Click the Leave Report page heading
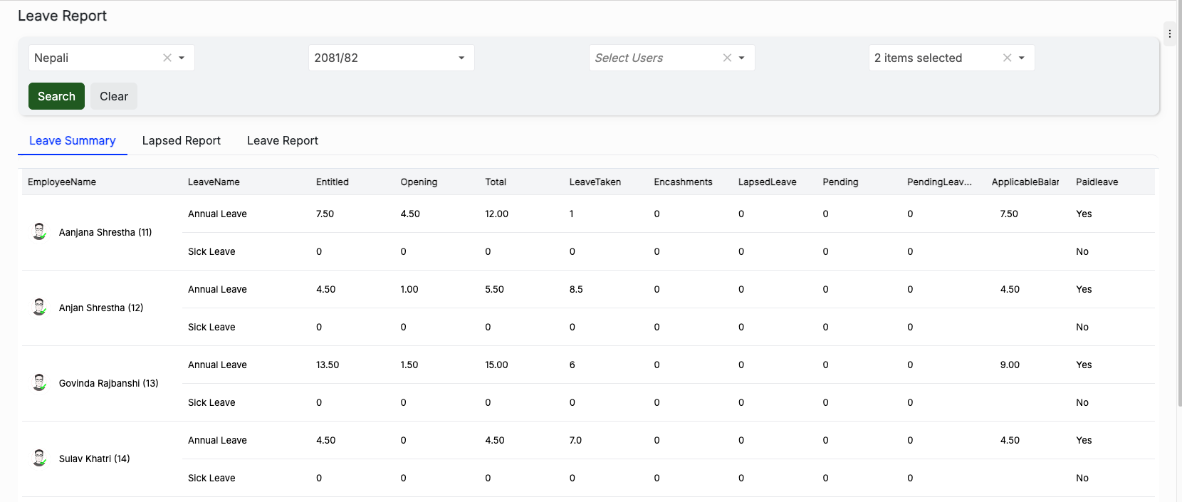Viewport: 1182px width, 502px height. point(62,16)
